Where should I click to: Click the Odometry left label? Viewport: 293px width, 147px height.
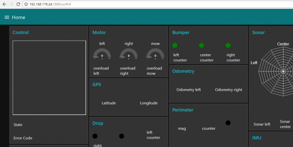point(189,90)
